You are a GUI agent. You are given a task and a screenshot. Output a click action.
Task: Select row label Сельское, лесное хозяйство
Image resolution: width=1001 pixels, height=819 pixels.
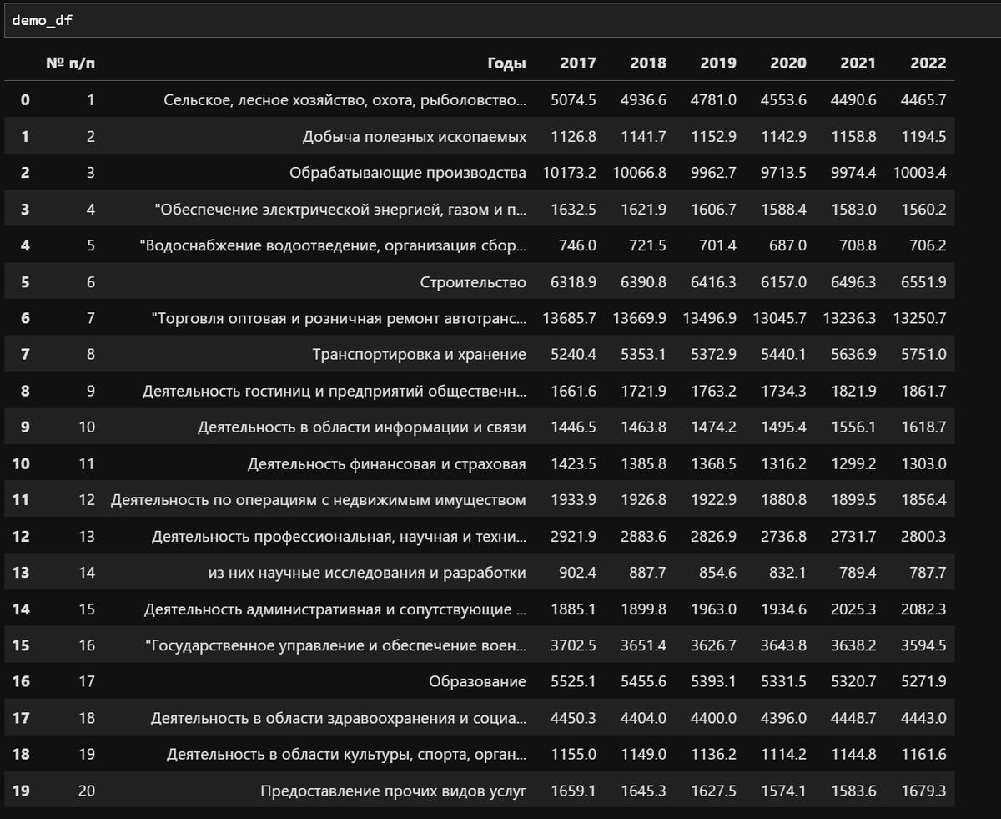pos(345,100)
